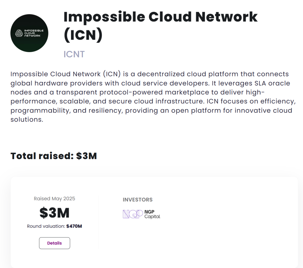Image resolution: width=303 pixels, height=268 pixels.
Task: Click the "Raised May 2025" label
Action: pyautogui.click(x=54, y=198)
